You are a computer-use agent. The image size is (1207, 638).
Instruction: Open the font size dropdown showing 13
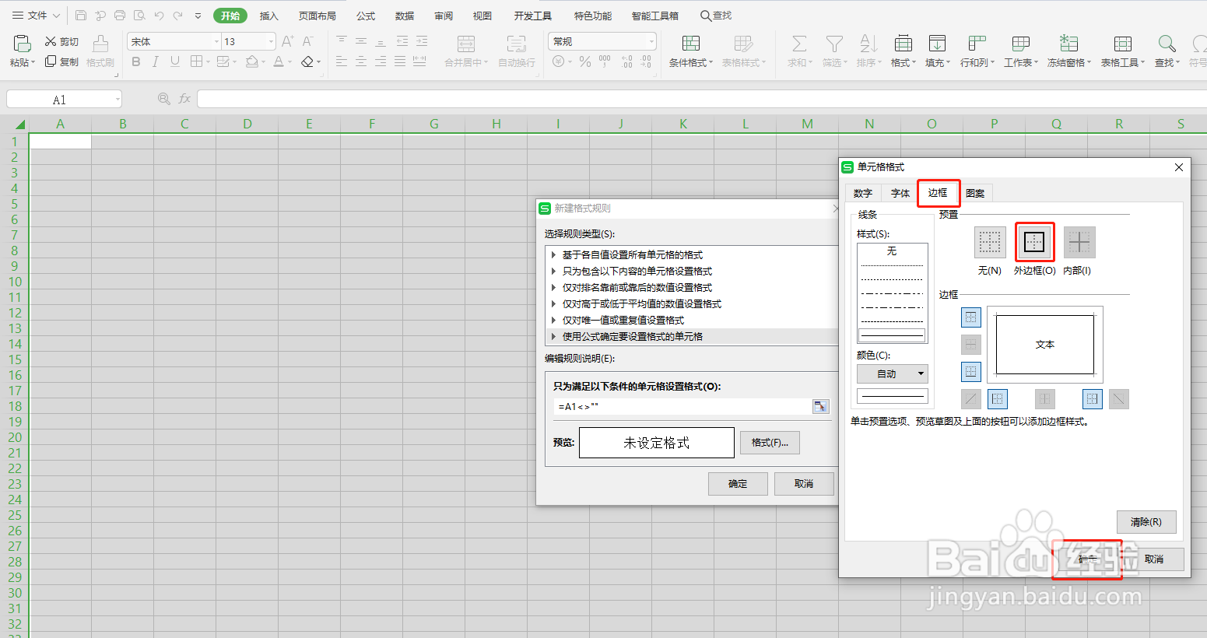(271, 41)
